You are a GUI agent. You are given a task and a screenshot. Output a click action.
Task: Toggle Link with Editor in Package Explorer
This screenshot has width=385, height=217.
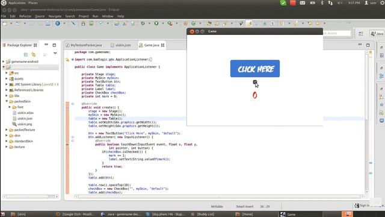pyautogui.click(x=34, y=54)
